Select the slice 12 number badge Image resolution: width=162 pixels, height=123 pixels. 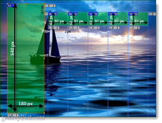(111, 14)
